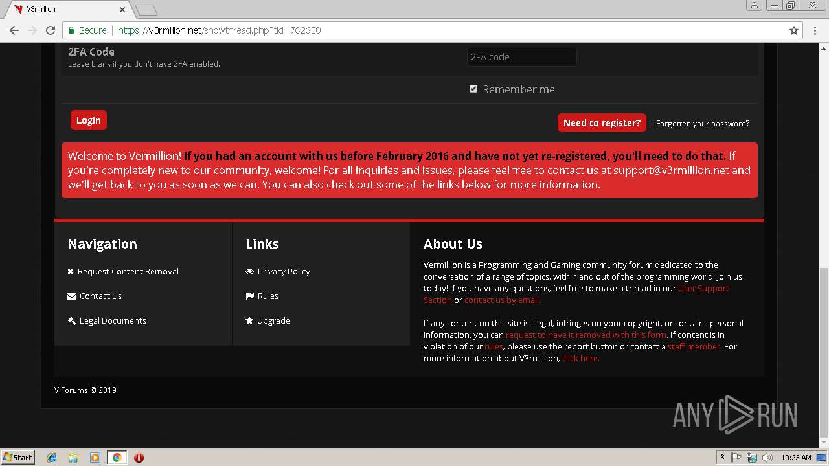Open the Contact Us link
The image size is (829, 466).
click(100, 296)
